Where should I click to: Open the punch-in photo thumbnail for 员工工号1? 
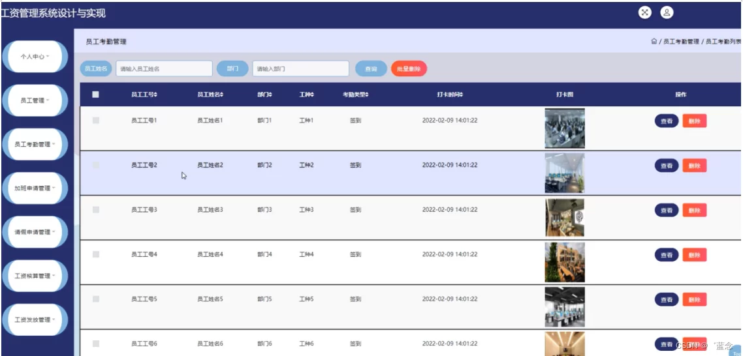(565, 128)
